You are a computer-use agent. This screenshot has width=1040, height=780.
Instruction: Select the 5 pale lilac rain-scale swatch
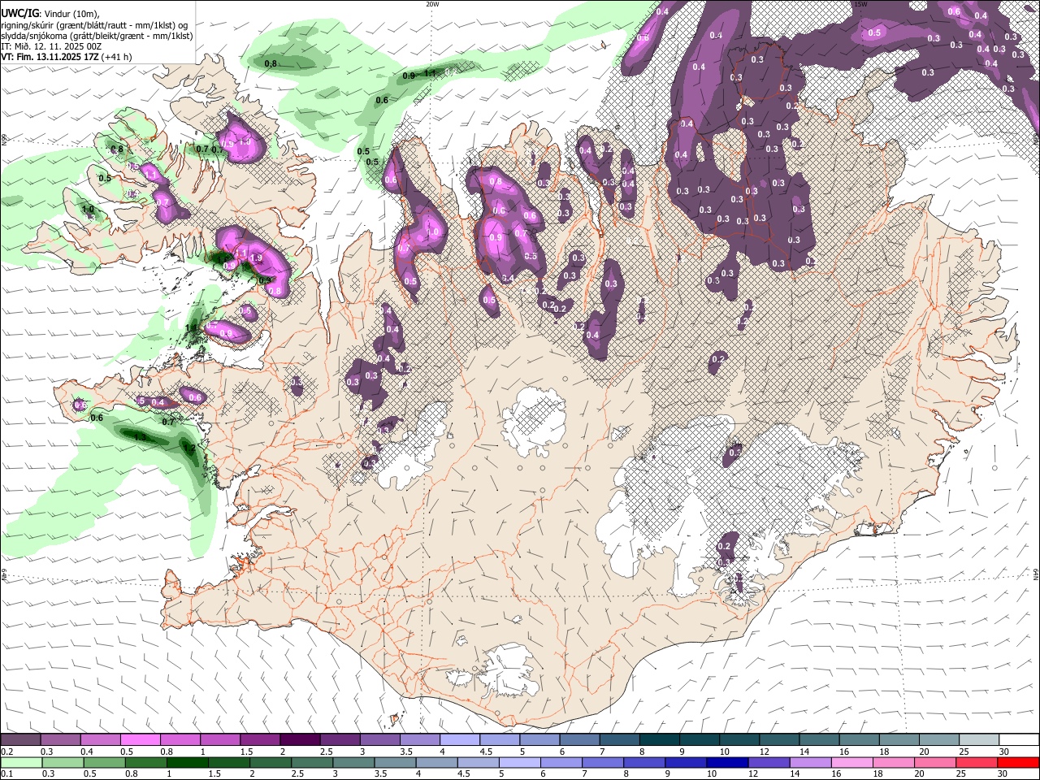click(x=520, y=762)
